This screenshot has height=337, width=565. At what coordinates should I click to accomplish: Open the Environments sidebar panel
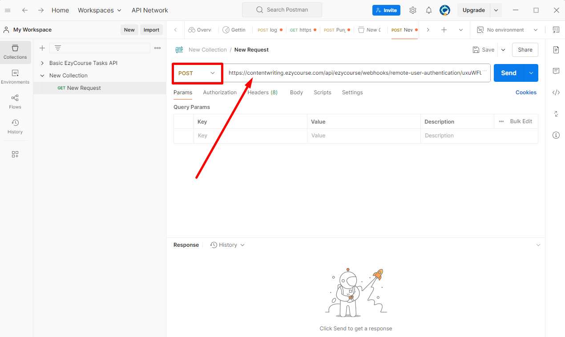click(x=15, y=77)
